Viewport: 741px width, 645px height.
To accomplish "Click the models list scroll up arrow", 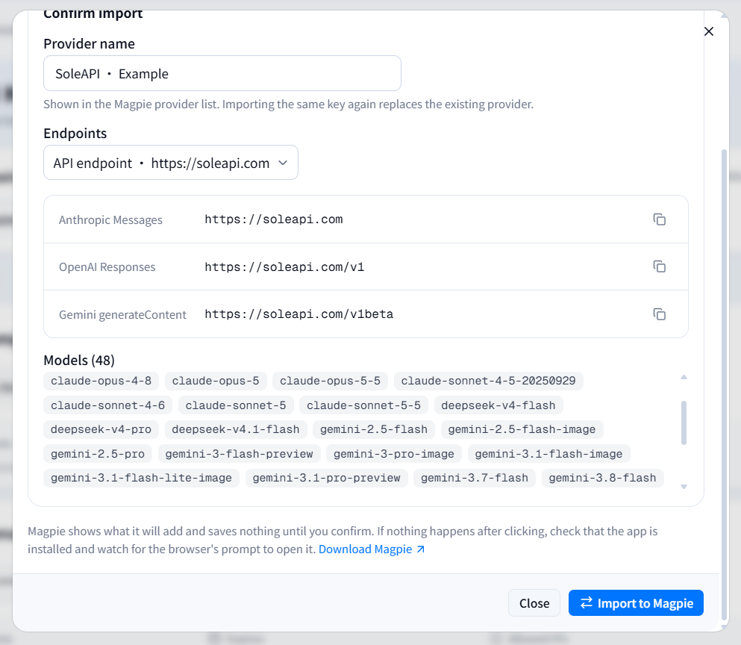I will coord(684,377).
